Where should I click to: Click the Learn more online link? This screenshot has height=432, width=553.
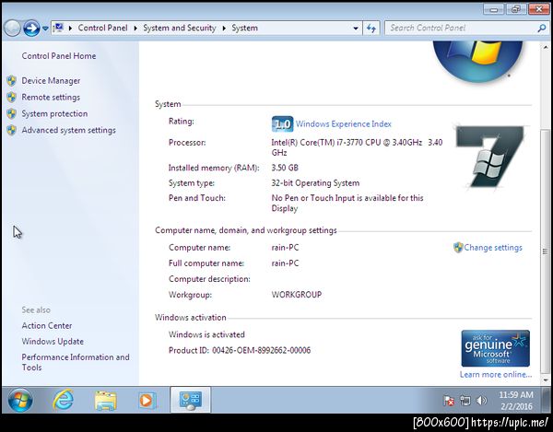496,375
